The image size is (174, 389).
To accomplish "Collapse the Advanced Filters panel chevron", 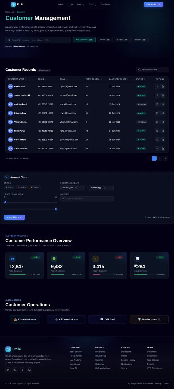I will [168, 177].
